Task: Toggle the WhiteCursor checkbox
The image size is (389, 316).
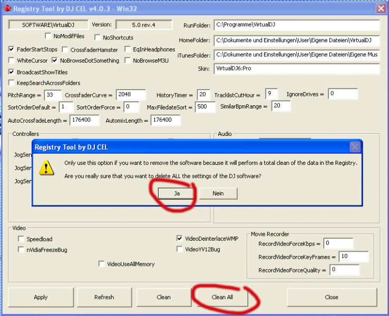Action: 11,60
